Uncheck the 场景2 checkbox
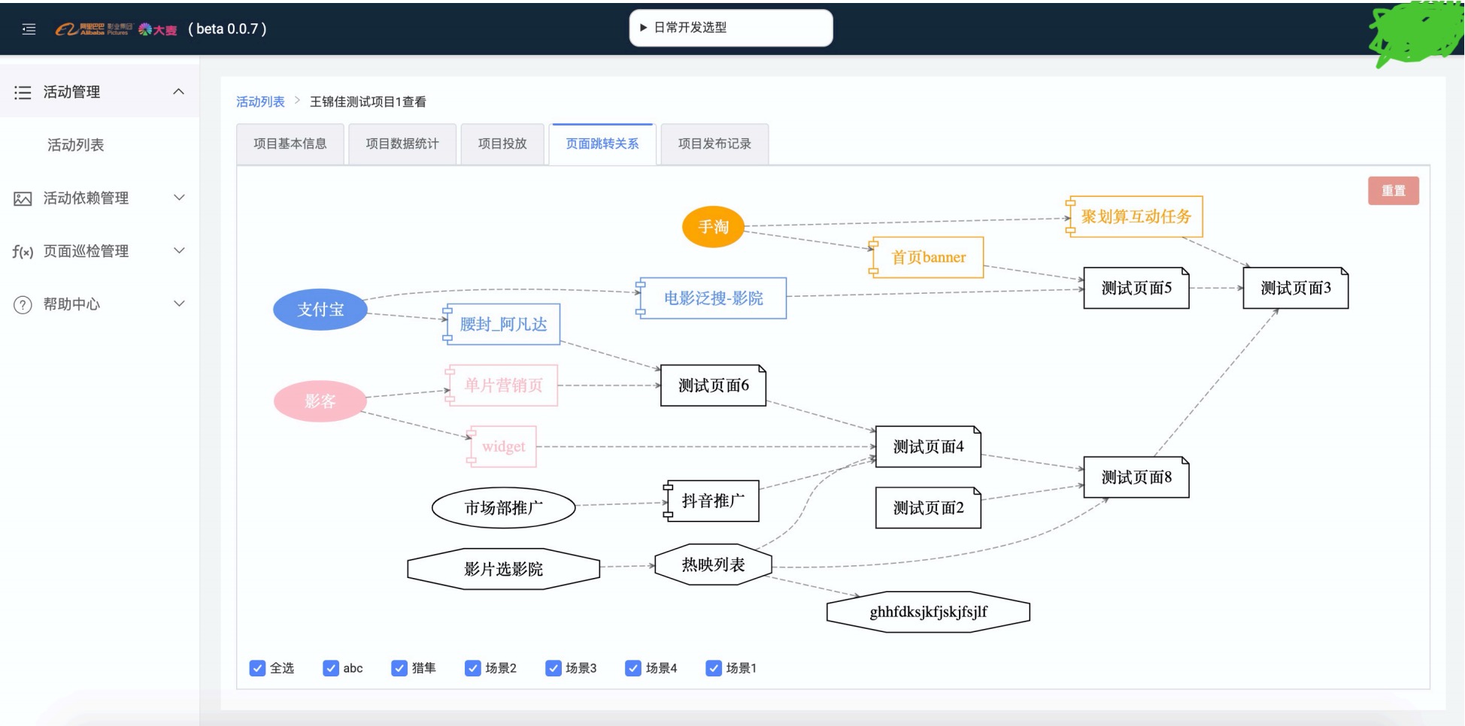This screenshot has height=726, width=1465. coord(473,668)
